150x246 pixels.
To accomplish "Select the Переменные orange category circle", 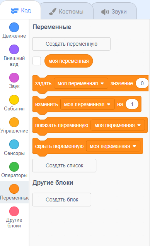I will 14,189.
